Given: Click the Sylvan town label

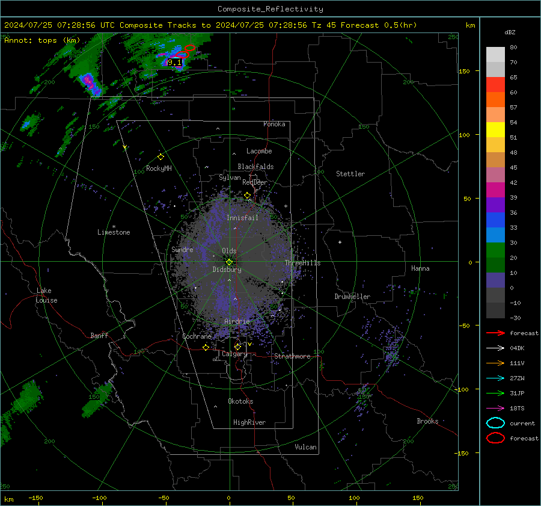Looking at the screenshot, I should point(230,177).
